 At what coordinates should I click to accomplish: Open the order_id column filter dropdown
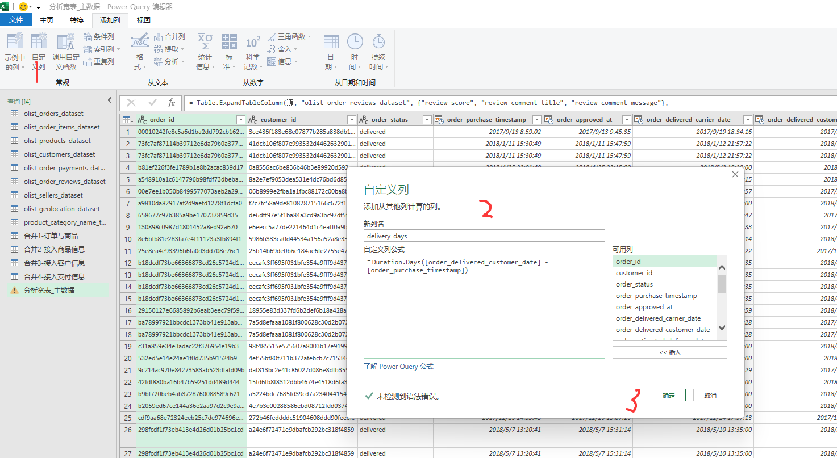tap(240, 120)
